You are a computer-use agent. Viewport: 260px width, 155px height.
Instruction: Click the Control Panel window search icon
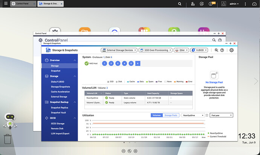214,40
